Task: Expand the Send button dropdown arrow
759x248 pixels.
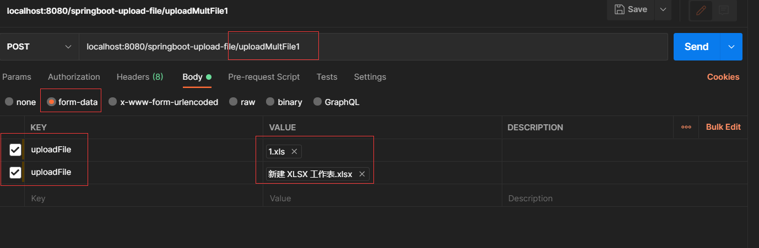Action: [x=731, y=47]
